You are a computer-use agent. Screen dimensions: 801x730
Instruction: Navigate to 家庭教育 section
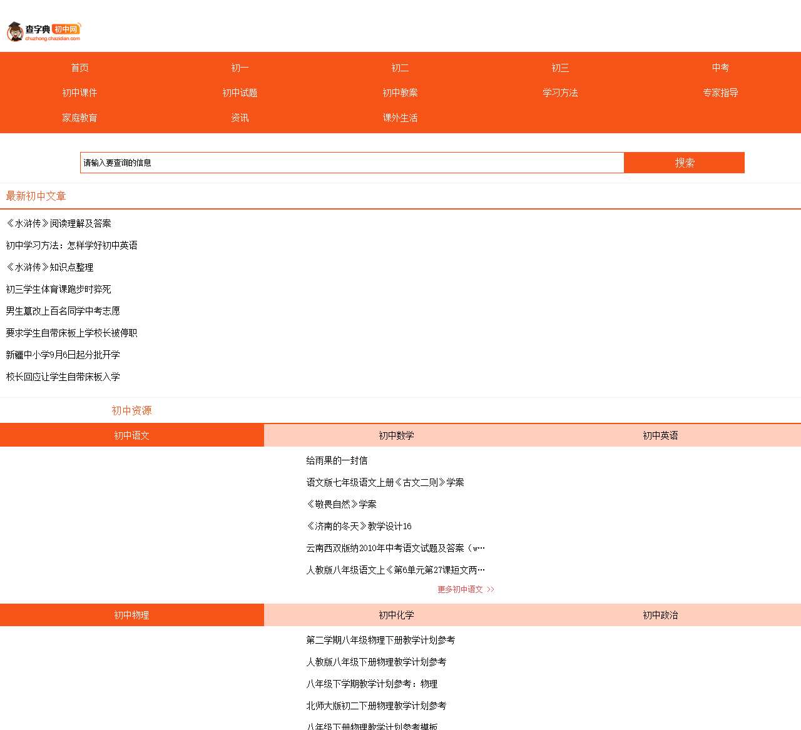(x=79, y=118)
